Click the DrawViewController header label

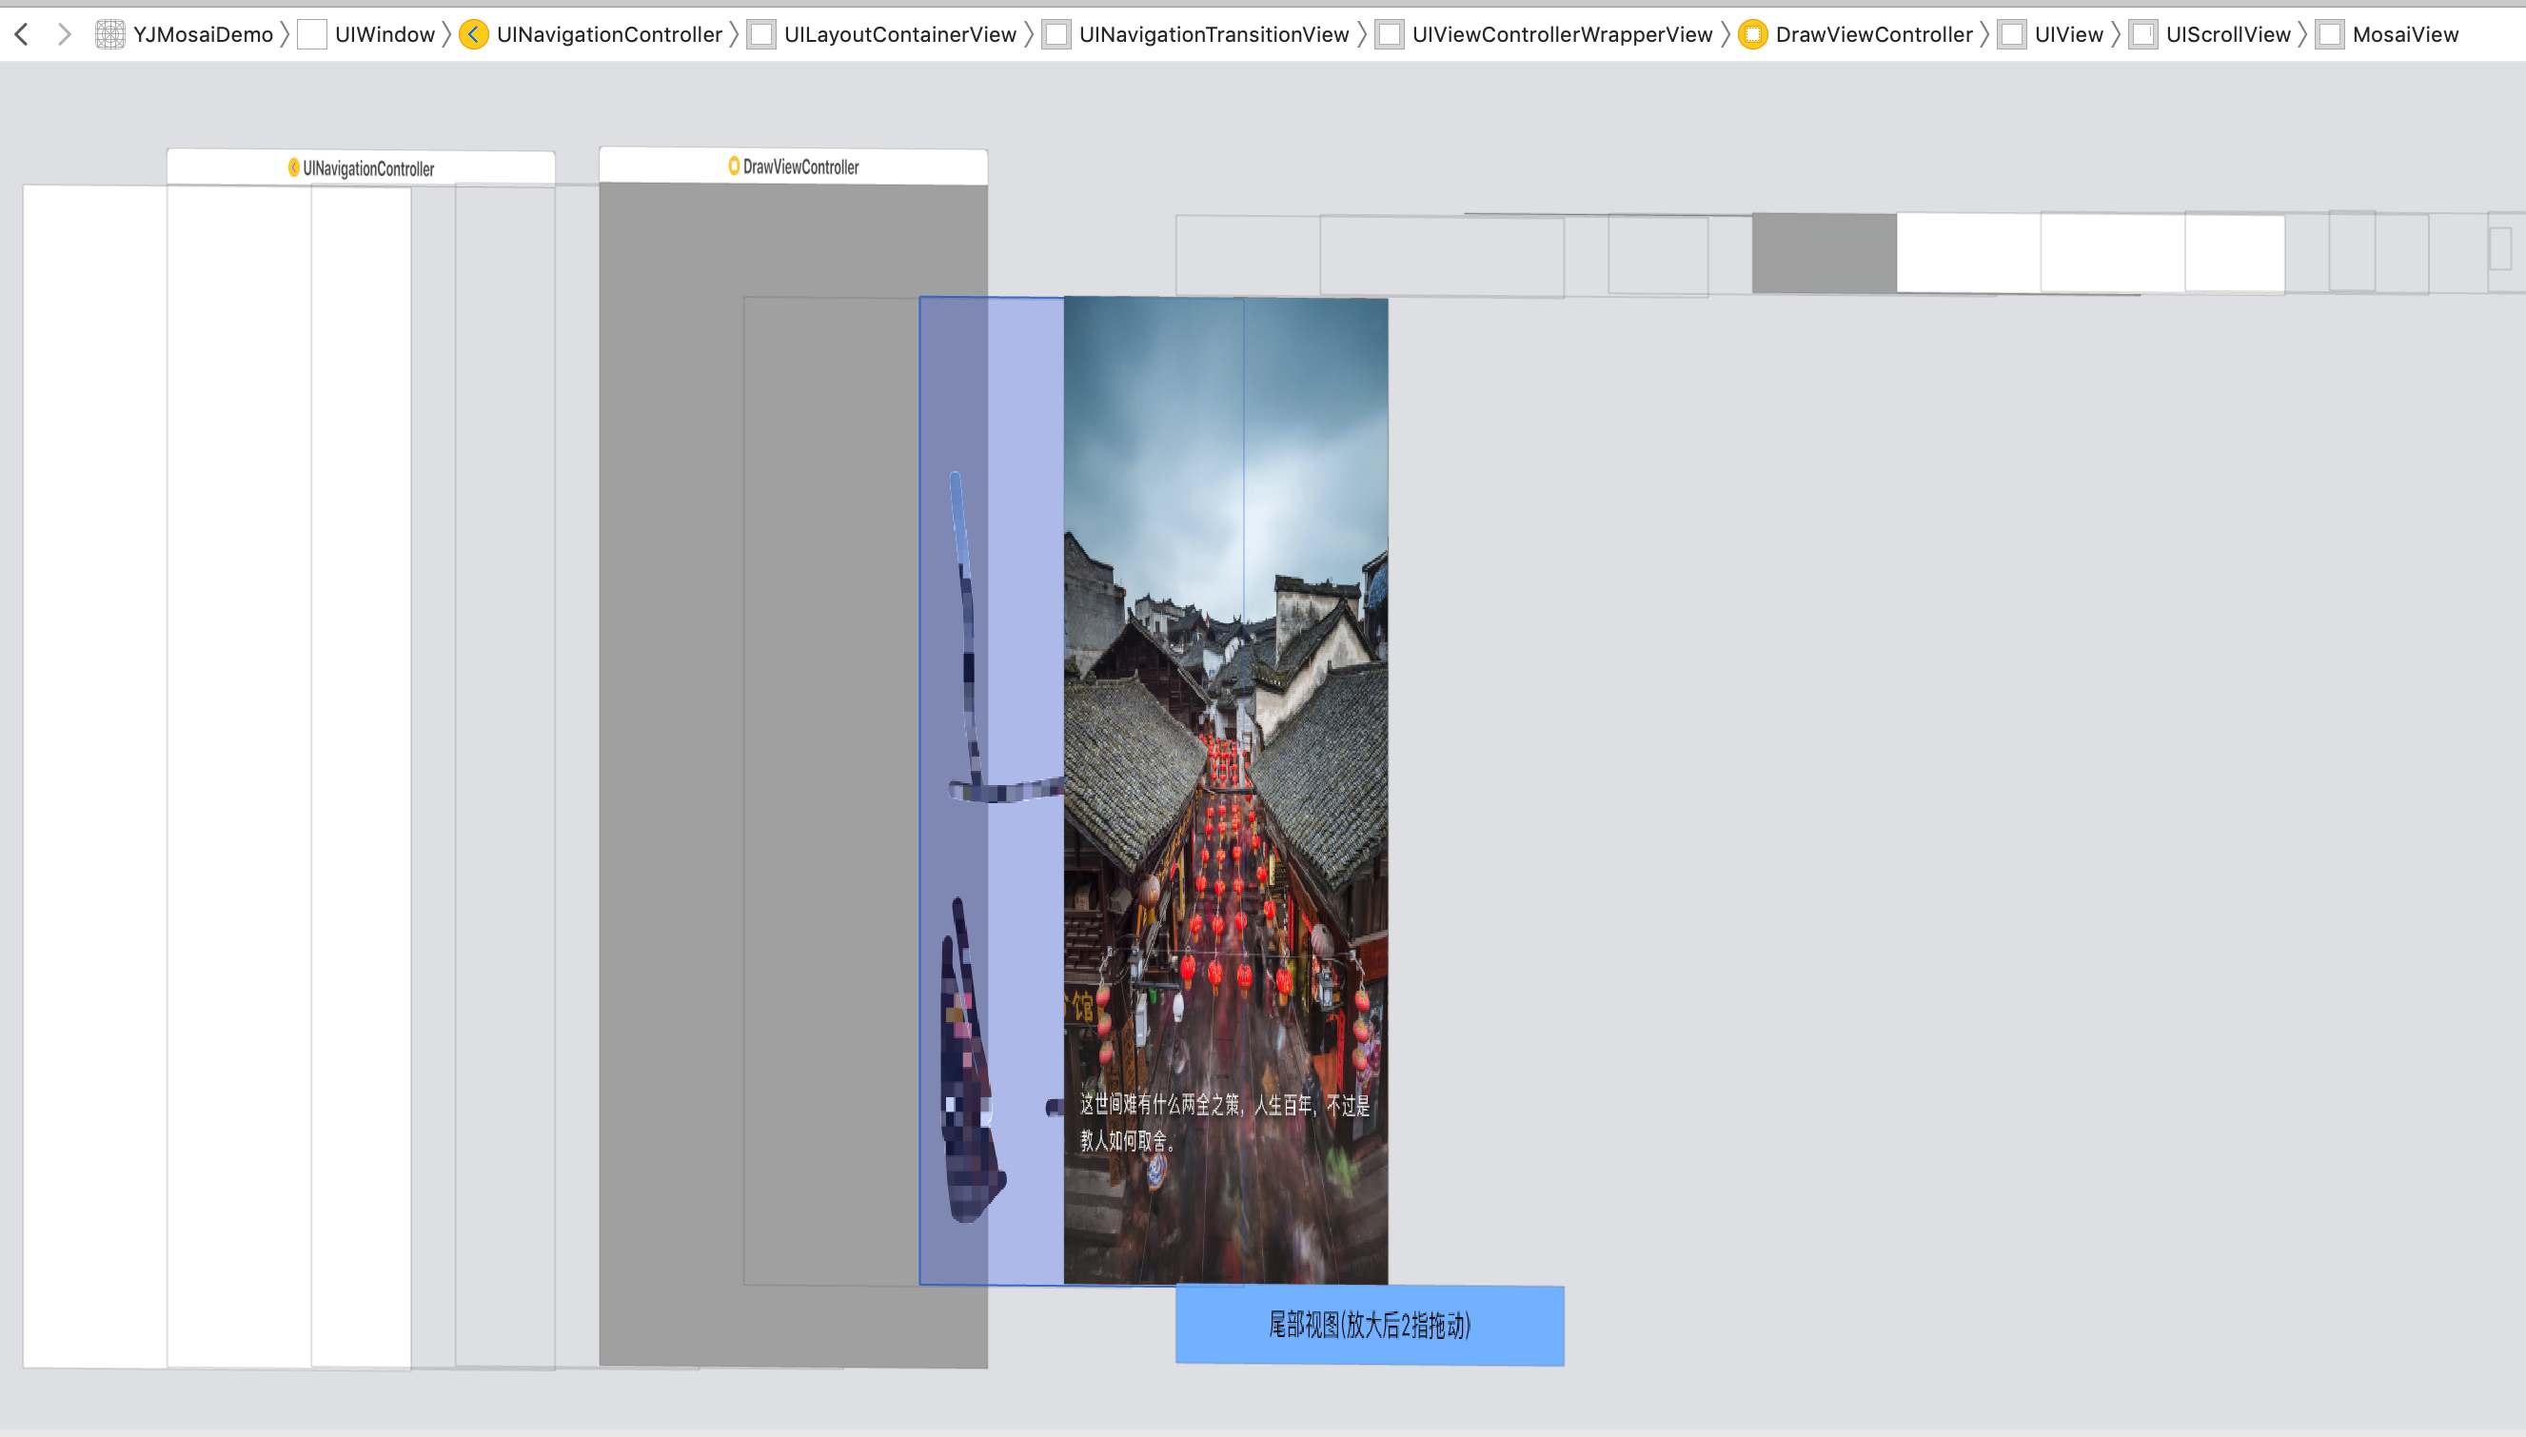[x=799, y=167]
